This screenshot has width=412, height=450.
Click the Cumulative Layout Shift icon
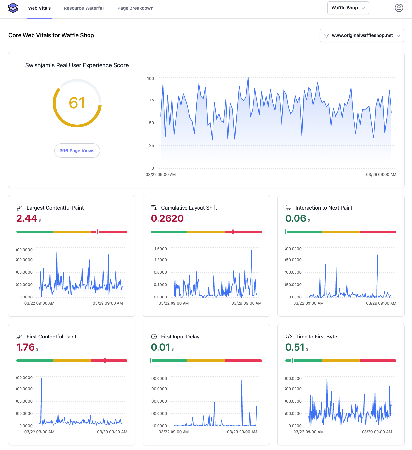click(x=154, y=208)
